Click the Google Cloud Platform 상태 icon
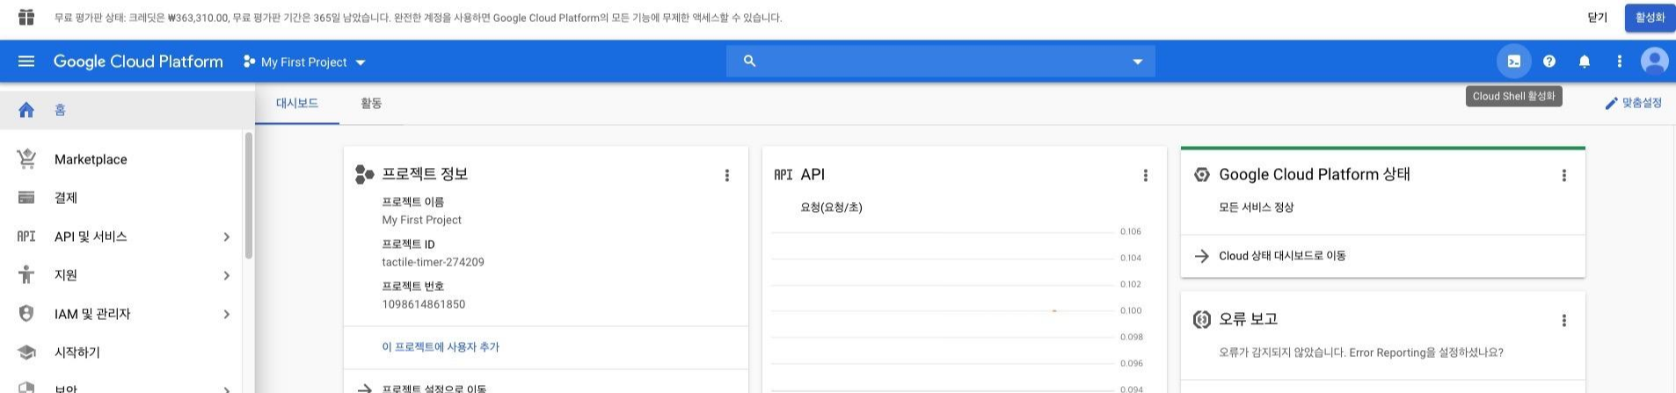 [x=1201, y=175]
